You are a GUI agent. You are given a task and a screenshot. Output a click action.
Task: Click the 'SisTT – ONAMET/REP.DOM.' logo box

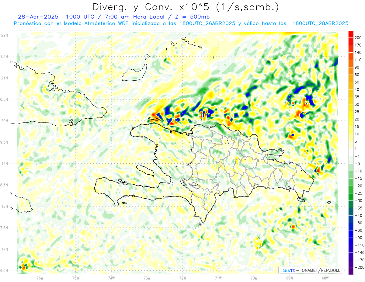click(x=310, y=270)
